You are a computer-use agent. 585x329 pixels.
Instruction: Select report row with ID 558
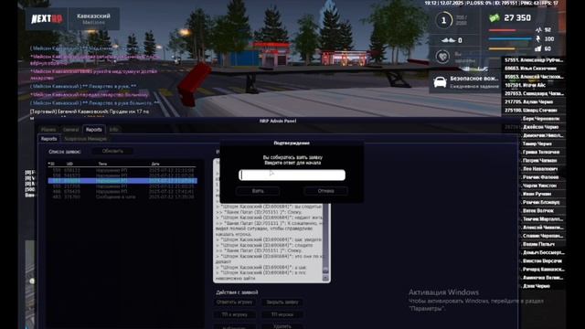pyautogui.click(x=122, y=175)
